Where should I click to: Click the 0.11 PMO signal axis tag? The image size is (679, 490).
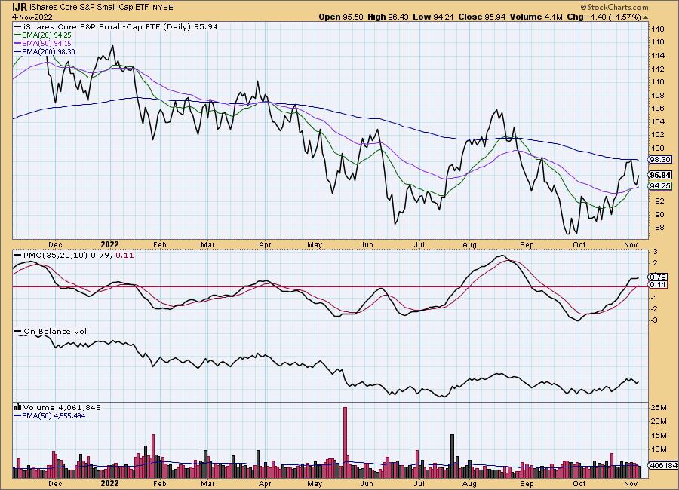click(x=658, y=284)
